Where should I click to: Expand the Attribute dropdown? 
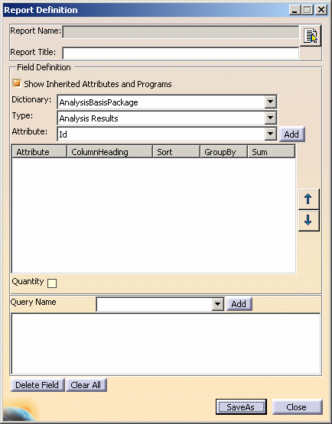coord(270,134)
